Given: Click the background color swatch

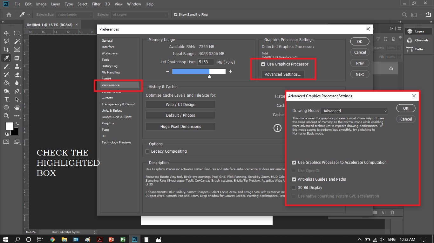Looking at the screenshot, I should (x=15, y=132).
